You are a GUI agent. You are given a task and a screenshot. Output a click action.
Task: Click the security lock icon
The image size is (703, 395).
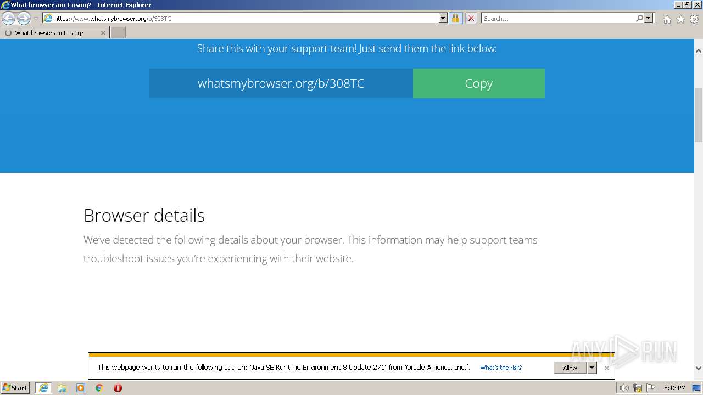[455, 18]
